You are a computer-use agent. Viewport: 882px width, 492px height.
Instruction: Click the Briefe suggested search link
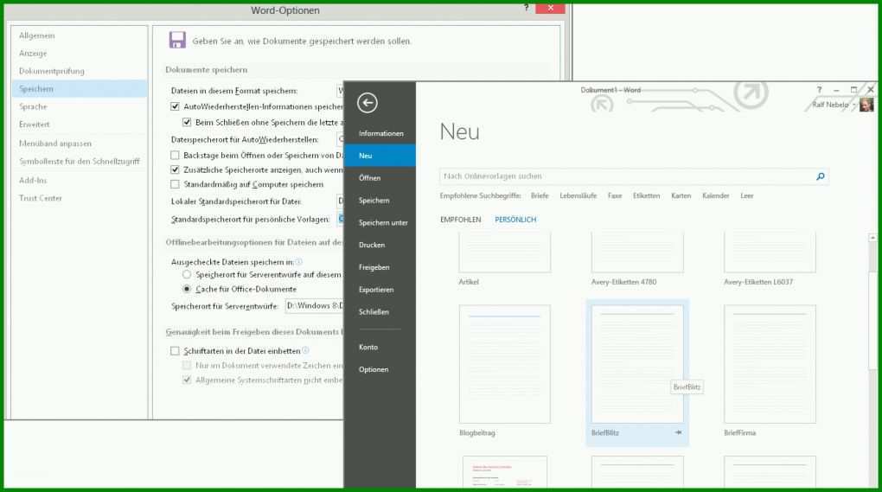[540, 195]
